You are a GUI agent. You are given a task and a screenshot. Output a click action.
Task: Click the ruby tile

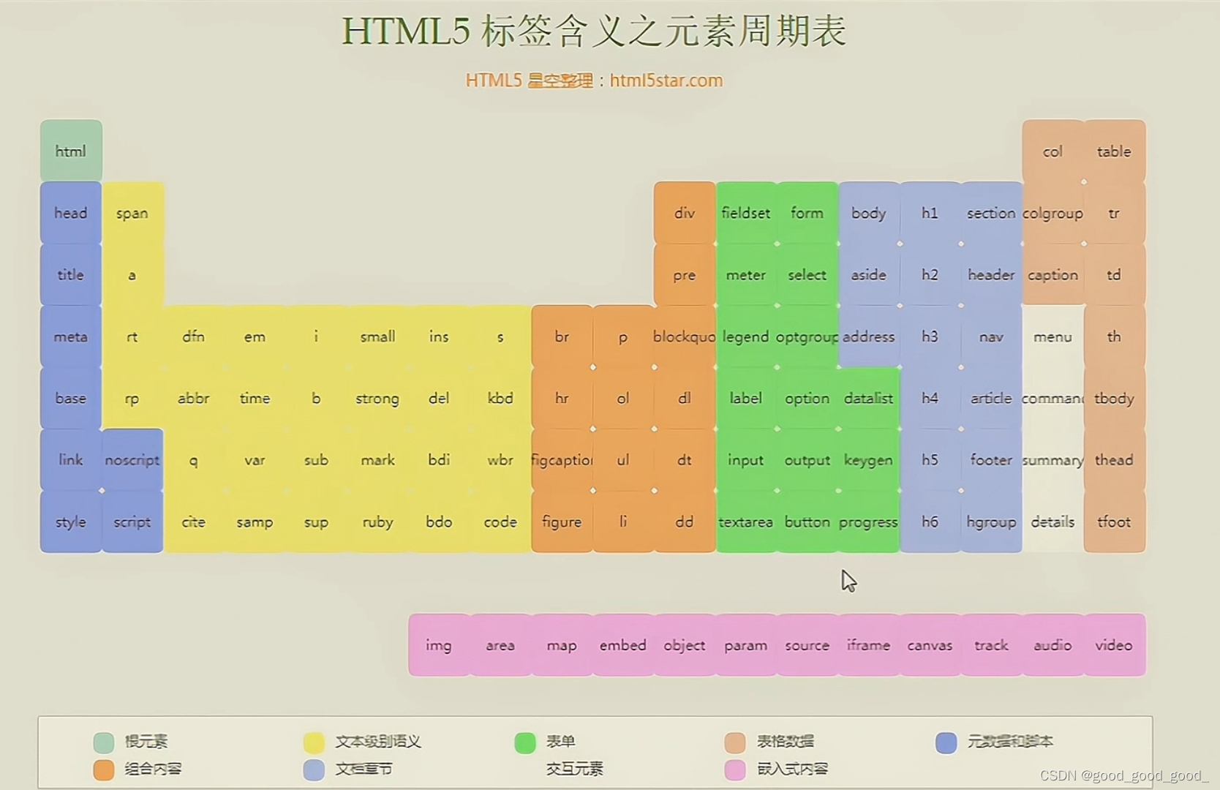(x=377, y=522)
